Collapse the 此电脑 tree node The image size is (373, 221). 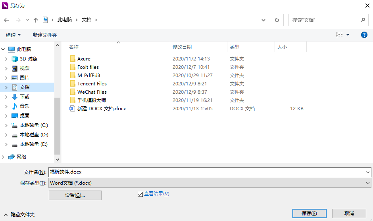tap(3, 49)
